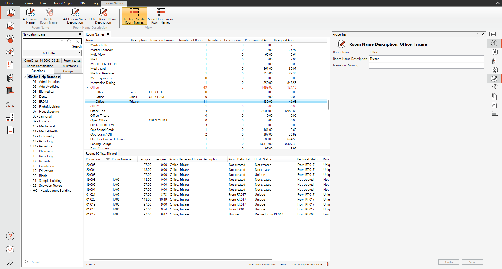Toggle Show Only Similar Room Names
This screenshot has height=269, width=502.
coord(161,16)
